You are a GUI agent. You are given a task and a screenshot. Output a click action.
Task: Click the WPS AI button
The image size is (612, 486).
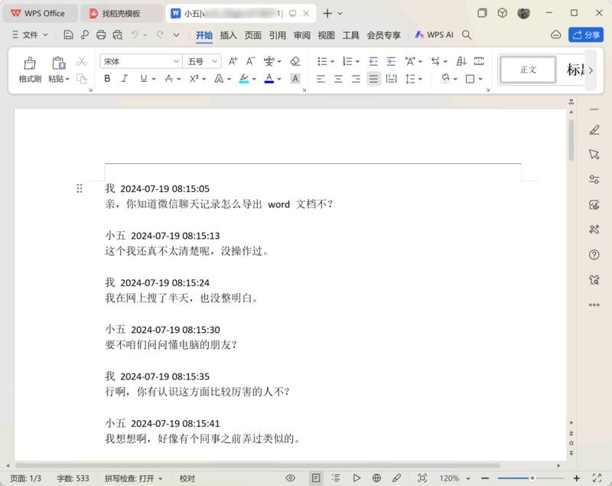pyautogui.click(x=434, y=35)
